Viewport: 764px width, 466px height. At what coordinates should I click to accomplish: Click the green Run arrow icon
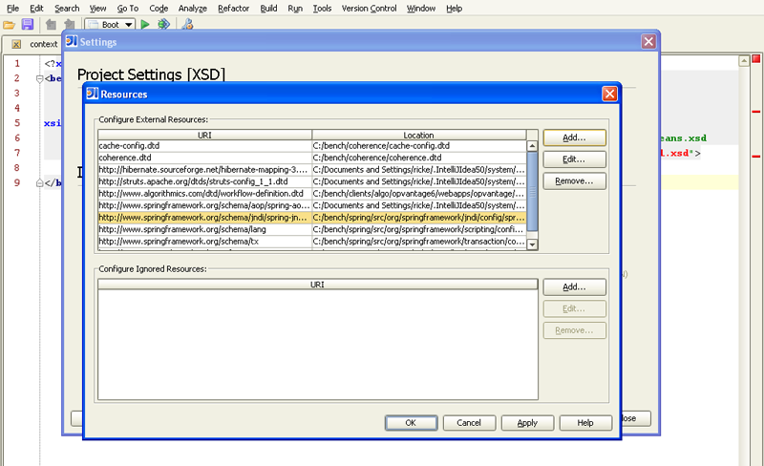[145, 24]
